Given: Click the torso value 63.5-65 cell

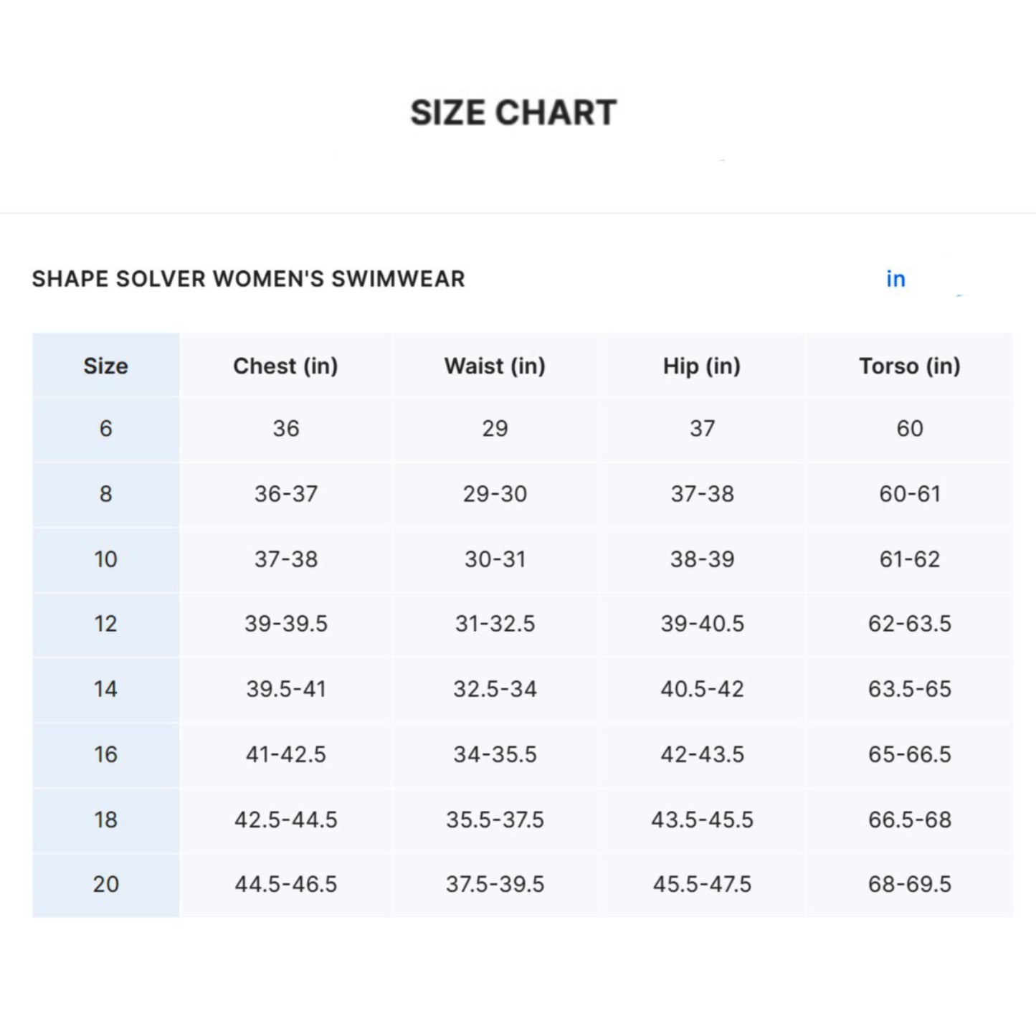Looking at the screenshot, I should (910, 689).
